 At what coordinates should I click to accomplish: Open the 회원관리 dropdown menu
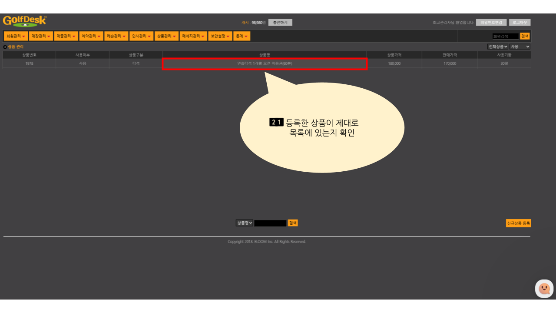point(16,36)
